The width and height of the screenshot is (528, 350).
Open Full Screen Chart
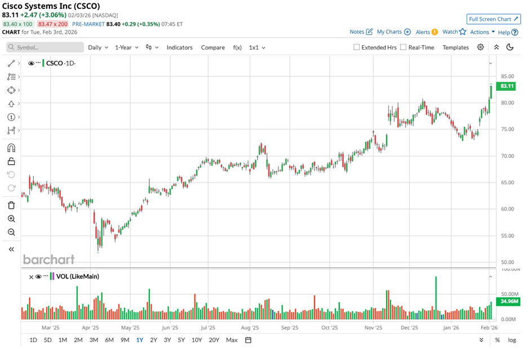point(493,19)
